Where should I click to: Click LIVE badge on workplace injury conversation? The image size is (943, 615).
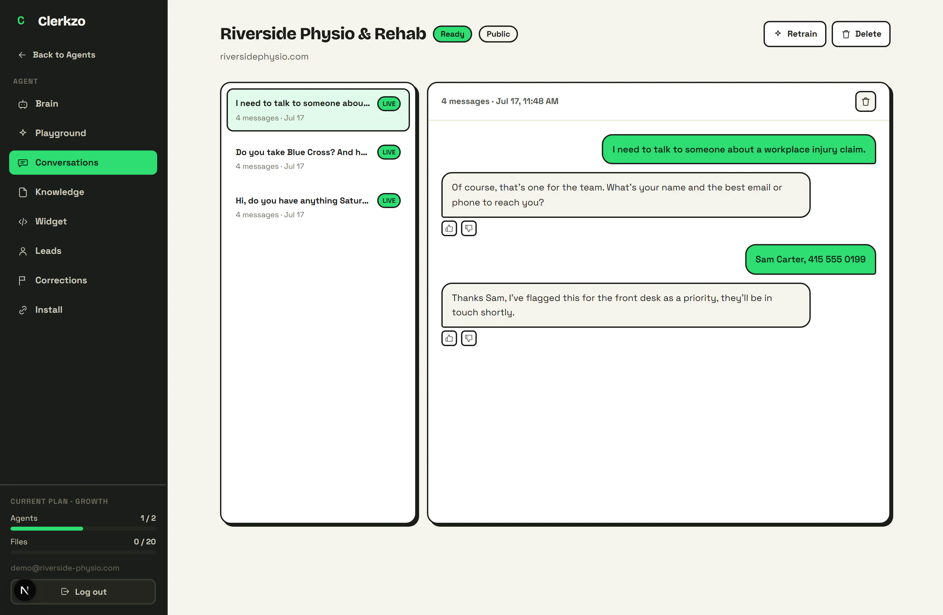389,104
